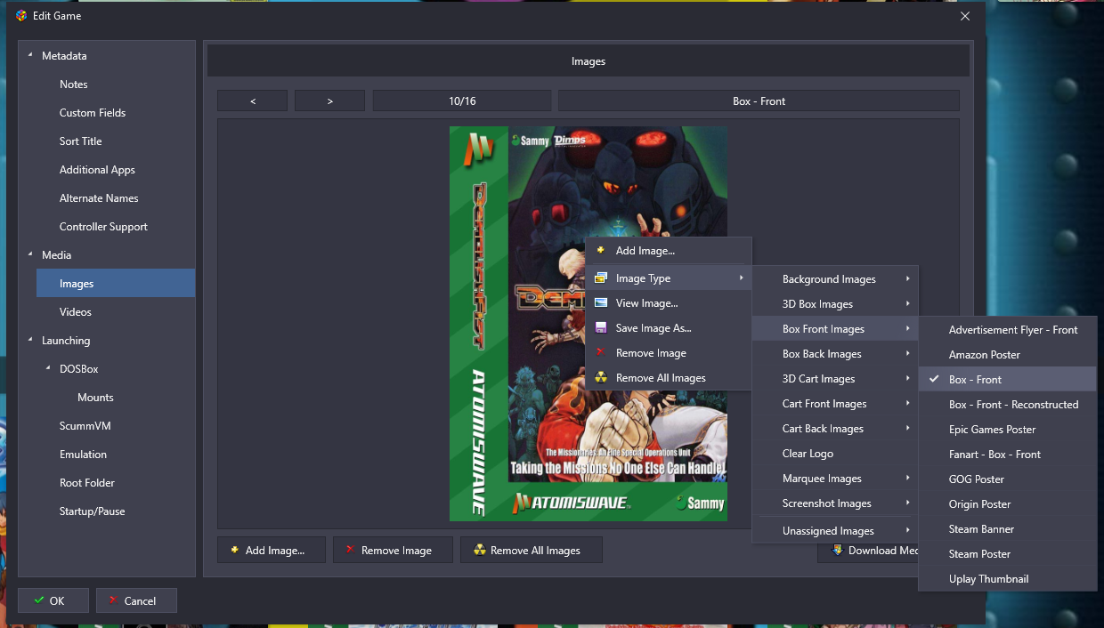Click the red X Remove Image icon in context menu

[x=601, y=353]
